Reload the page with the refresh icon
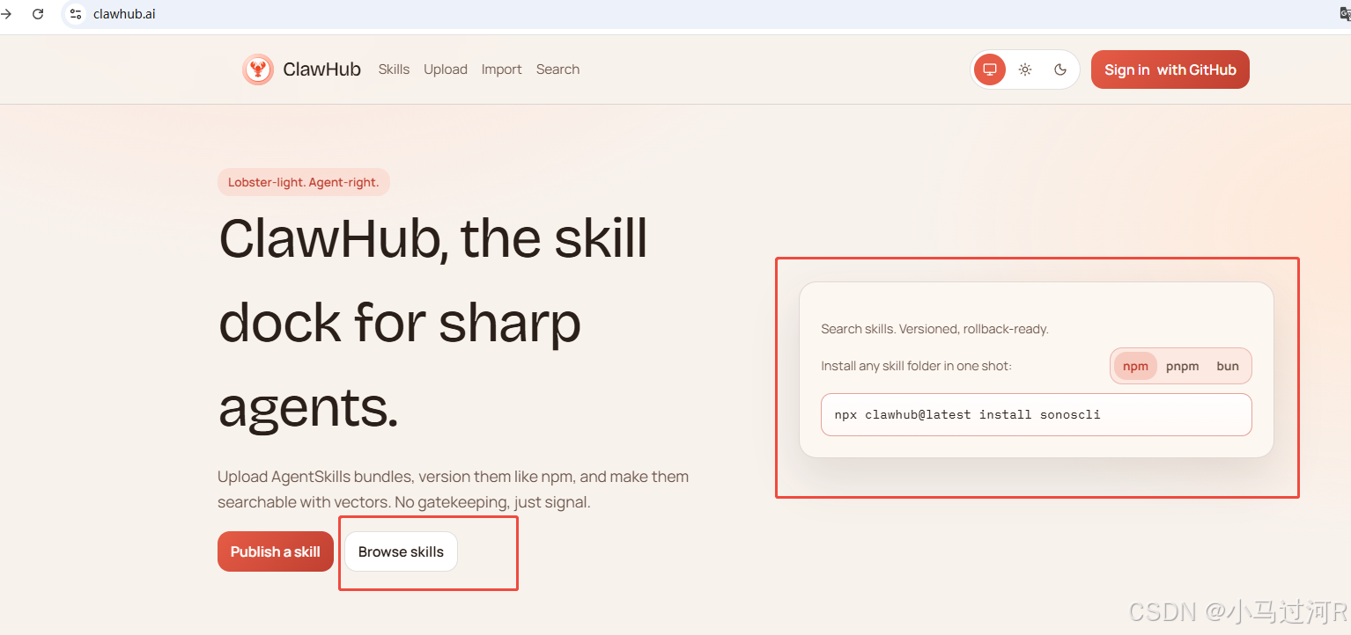Viewport: 1351px width, 635px height. [x=38, y=14]
